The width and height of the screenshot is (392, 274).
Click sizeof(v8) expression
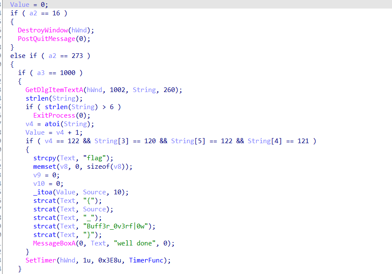tap(106, 167)
